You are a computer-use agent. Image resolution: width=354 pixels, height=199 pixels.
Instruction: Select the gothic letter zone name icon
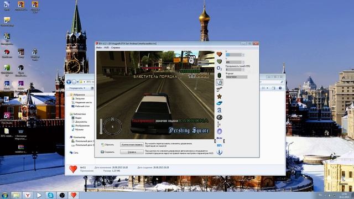(x=219, y=111)
